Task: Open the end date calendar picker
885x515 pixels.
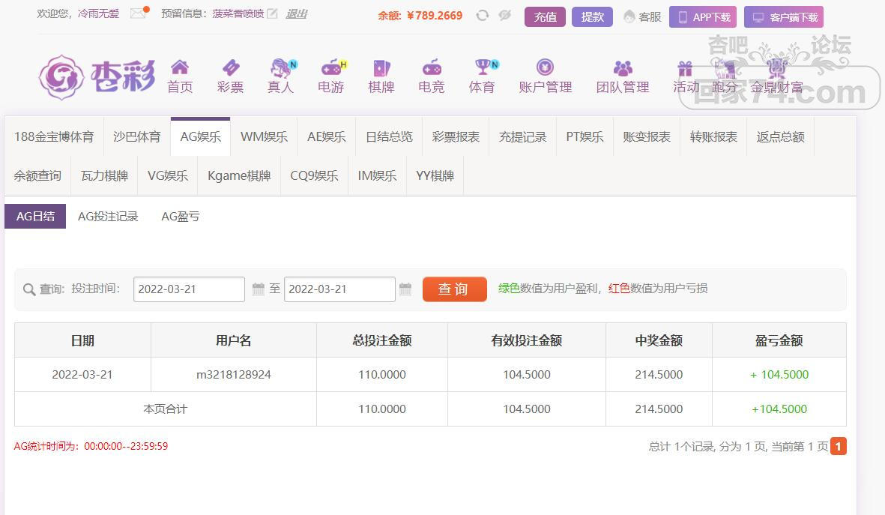Action: click(405, 289)
